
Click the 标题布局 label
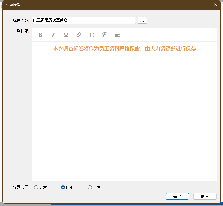[x=21, y=187]
